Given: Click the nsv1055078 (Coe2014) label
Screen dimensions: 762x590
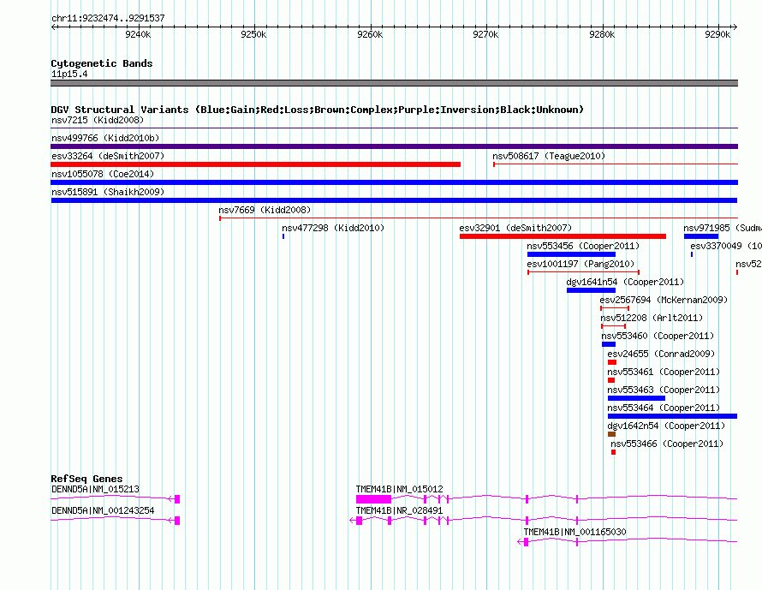Looking at the screenshot, I should coord(103,174).
